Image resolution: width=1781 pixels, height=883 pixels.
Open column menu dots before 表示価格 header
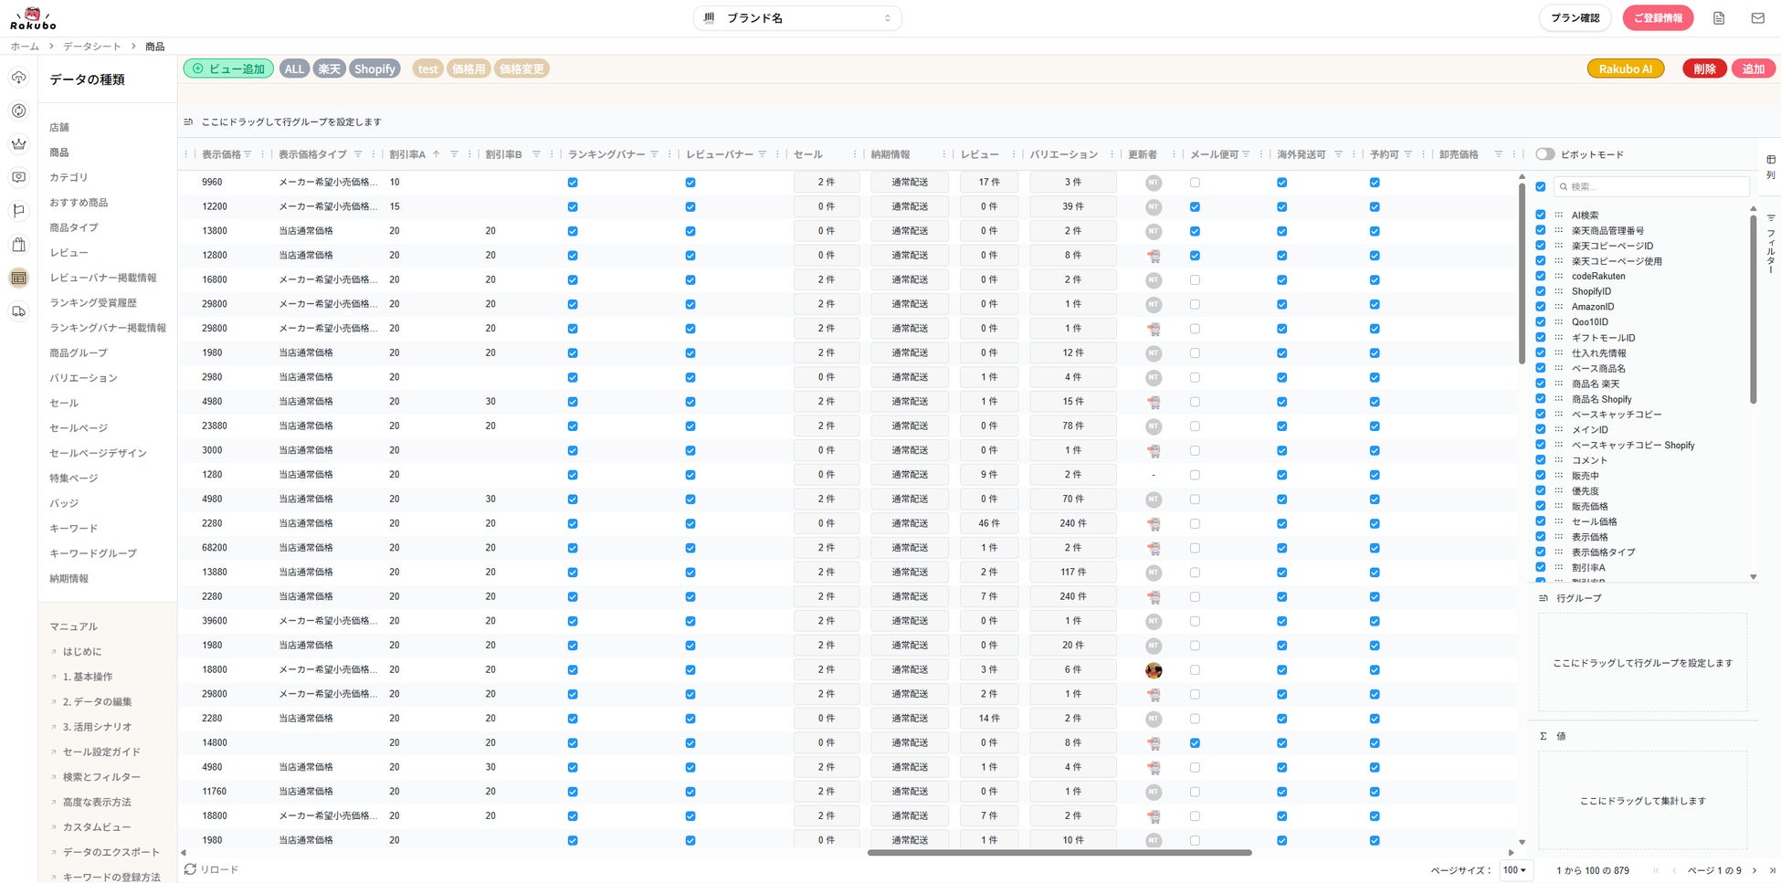187,154
